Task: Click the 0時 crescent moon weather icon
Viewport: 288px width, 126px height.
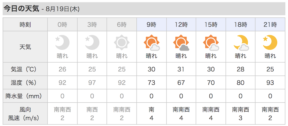Action: point(62,43)
